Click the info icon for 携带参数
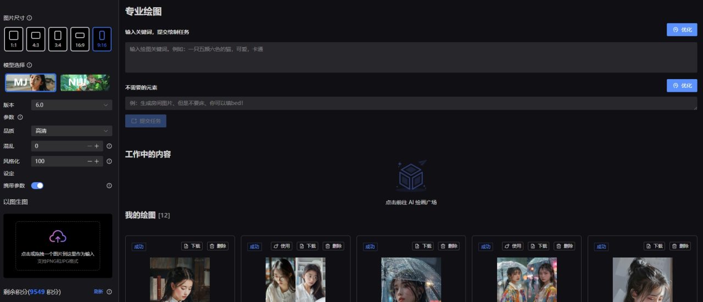The width and height of the screenshot is (703, 302). click(x=109, y=186)
